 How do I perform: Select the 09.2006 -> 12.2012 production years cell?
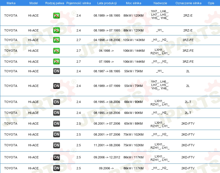pyautogui.click(x=107, y=157)
